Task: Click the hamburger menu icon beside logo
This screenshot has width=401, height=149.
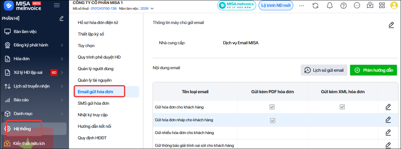Action: point(57,5)
